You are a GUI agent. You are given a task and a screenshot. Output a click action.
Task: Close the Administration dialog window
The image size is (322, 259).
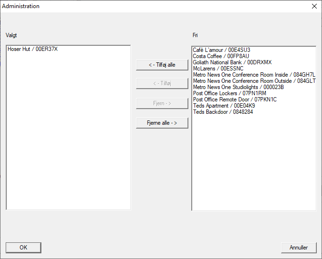(x=314, y=6)
